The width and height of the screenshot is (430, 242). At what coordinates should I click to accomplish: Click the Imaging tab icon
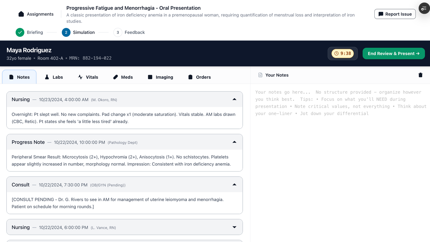150,77
